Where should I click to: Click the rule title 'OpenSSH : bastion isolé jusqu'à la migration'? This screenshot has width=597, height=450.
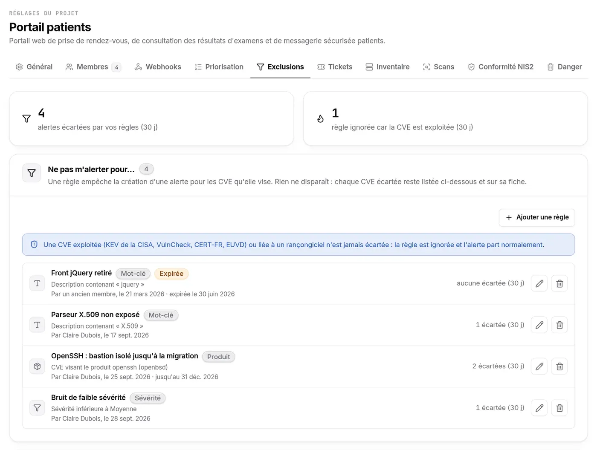tap(125, 356)
